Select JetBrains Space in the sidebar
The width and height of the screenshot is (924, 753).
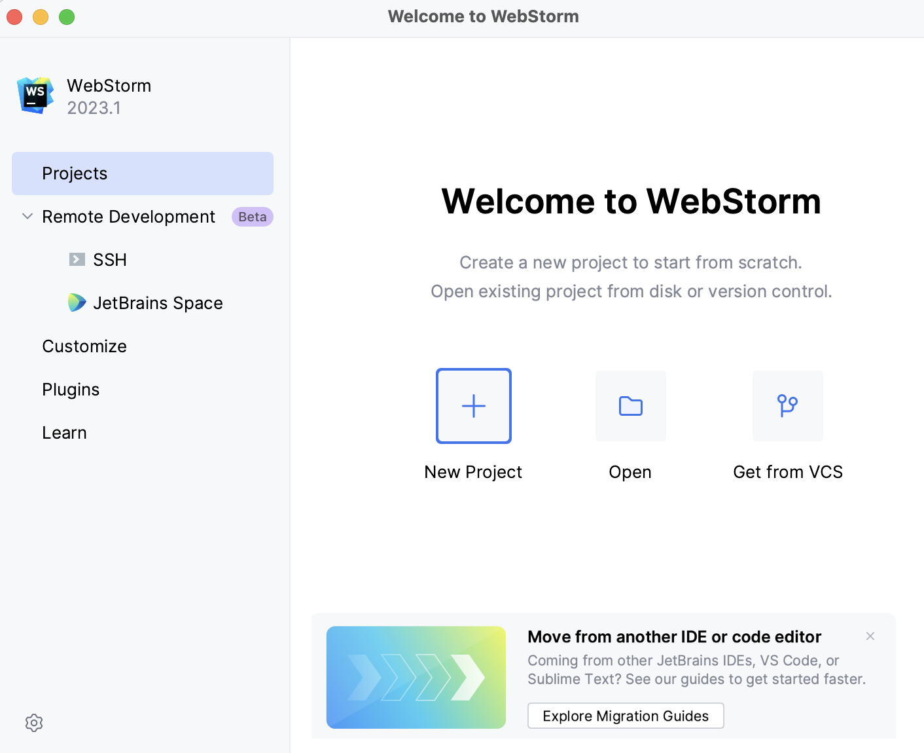[x=158, y=303]
